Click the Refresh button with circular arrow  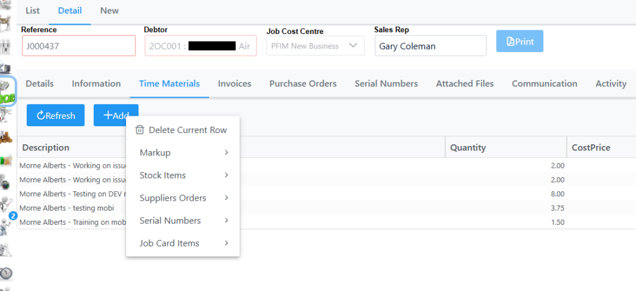(55, 116)
